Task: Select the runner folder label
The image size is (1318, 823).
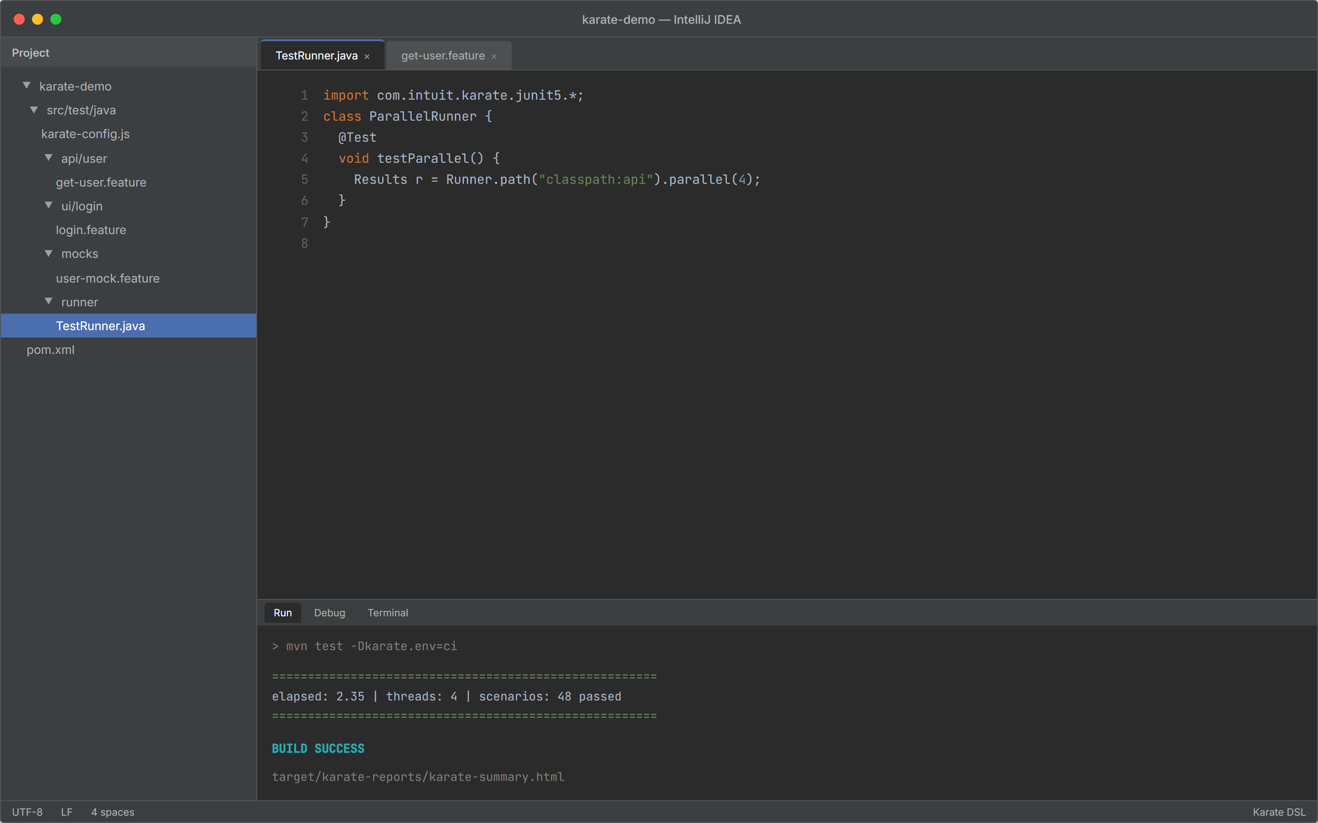Action: tap(80, 302)
